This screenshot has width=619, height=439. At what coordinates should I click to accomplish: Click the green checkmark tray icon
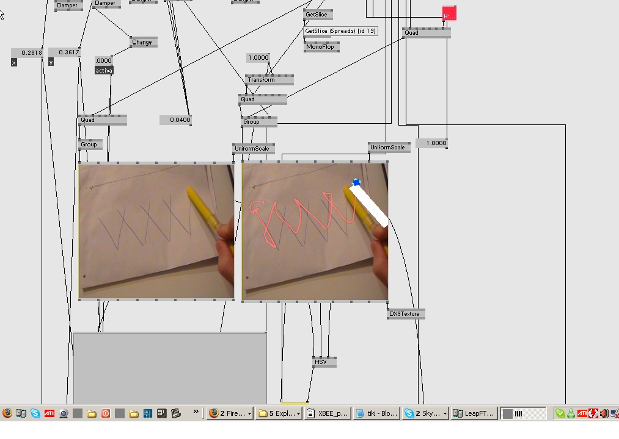pos(560,413)
